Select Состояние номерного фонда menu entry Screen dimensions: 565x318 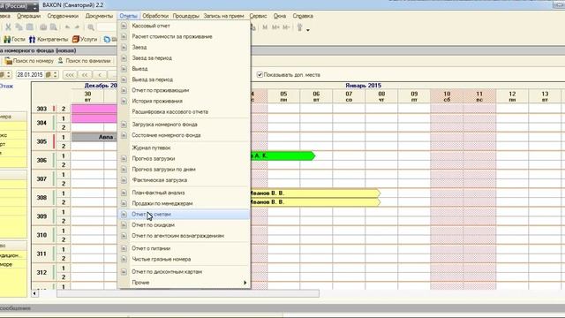click(185, 135)
